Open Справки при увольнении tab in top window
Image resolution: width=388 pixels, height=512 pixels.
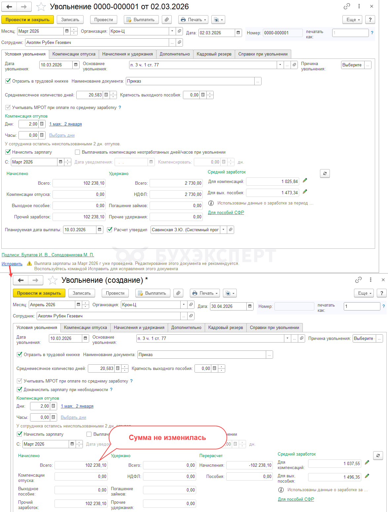point(263,54)
